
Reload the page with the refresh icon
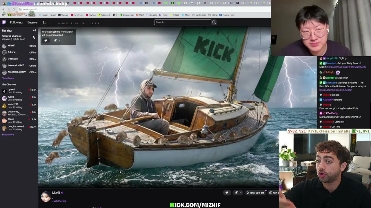point(14,10)
